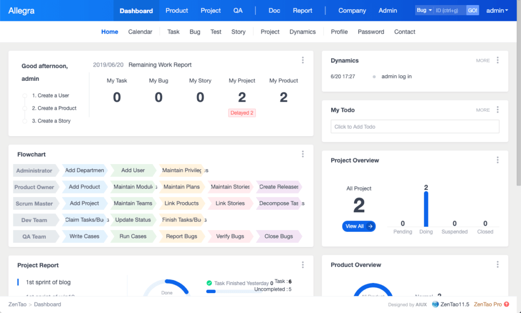Switch to the Calendar tab
The image size is (521, 313).
[140, 32]
